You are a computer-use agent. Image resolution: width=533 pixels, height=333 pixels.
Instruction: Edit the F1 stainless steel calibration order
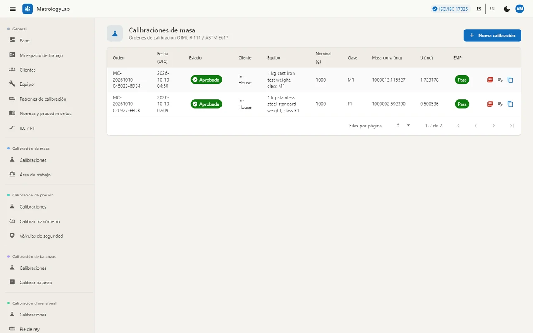point(500,104)
